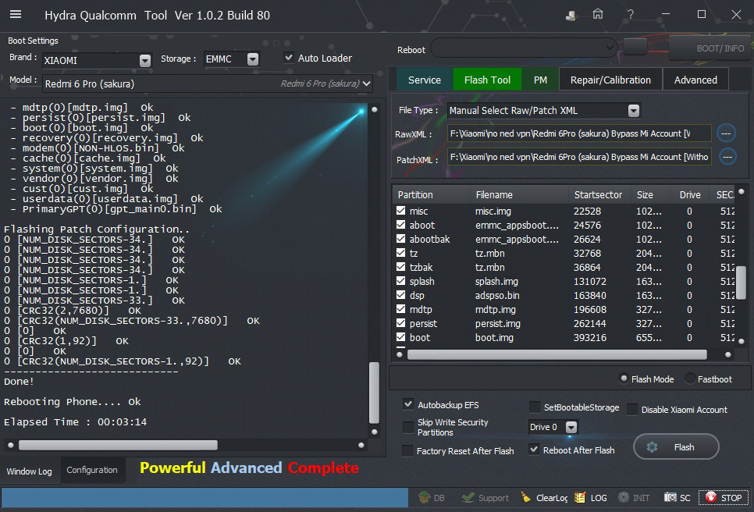This screenshot has width=754, height=512.
Task: Open the DB database button
Action: pos(432,498)
